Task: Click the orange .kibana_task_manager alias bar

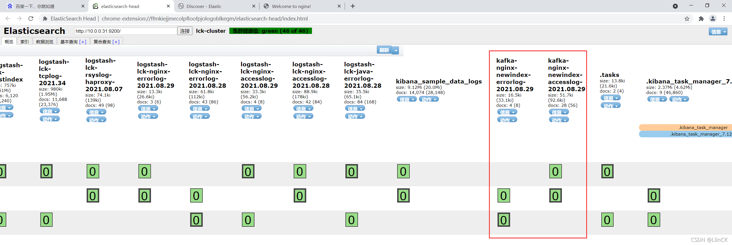Action: click(x=686, y=127)
